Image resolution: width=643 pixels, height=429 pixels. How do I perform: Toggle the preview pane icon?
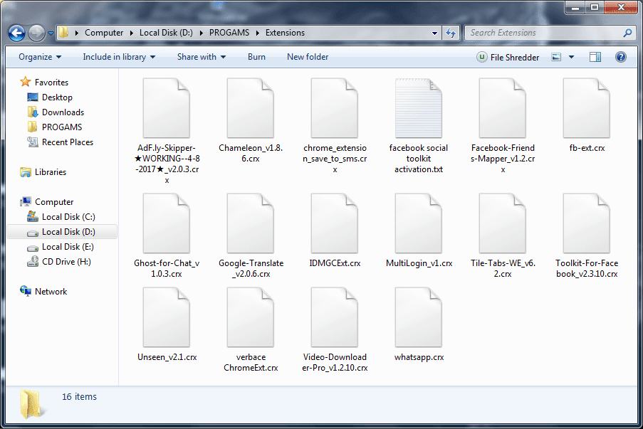pyautogui.click(x=596, y=57)
